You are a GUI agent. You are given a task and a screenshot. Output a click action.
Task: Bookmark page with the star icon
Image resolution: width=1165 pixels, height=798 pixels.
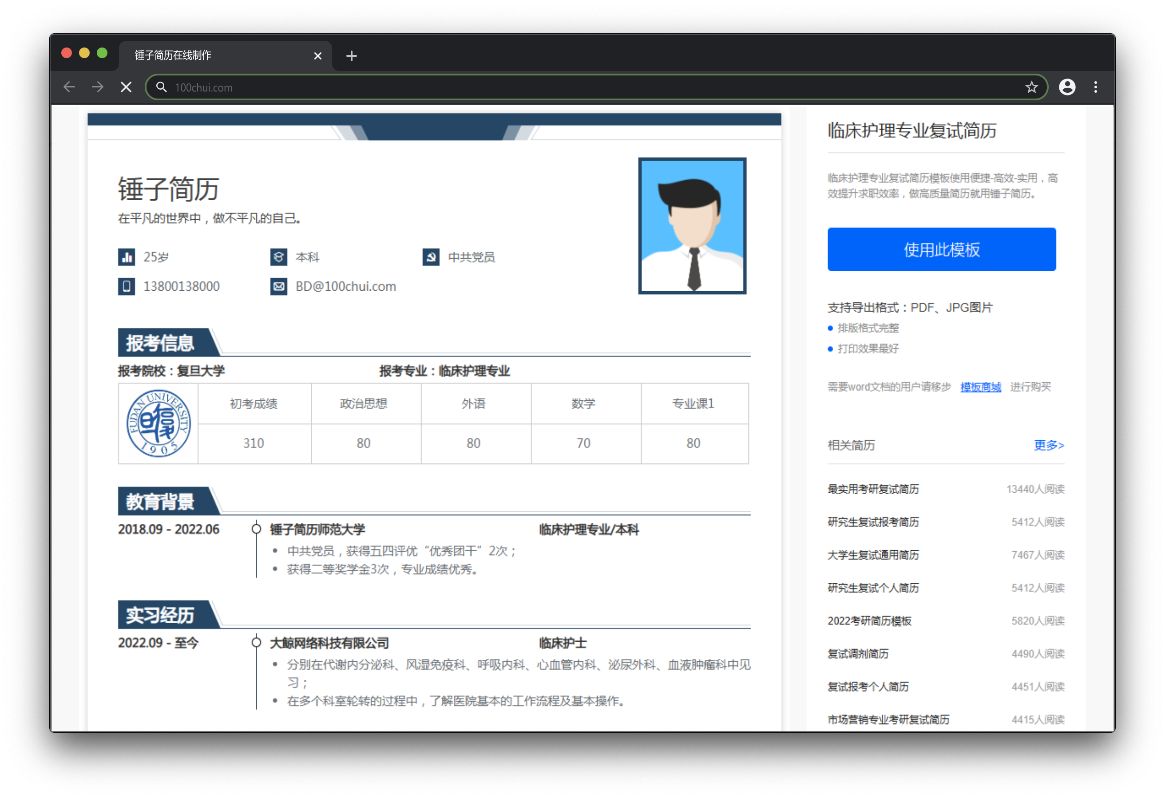click(x=1031, y=87)
